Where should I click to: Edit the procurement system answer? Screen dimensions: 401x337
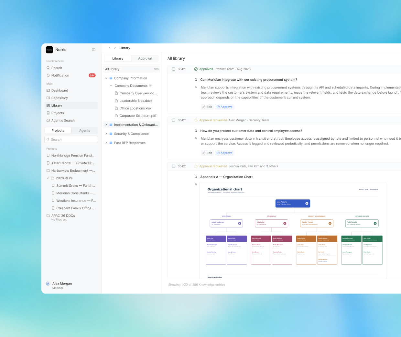click(207, 107)
